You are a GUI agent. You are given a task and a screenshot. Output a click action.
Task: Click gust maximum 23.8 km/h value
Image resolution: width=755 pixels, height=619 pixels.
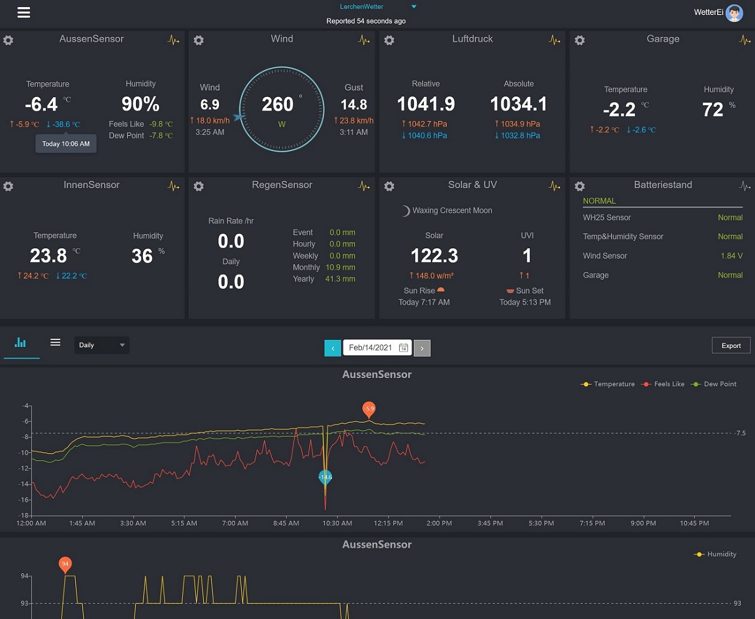[354, 121]
